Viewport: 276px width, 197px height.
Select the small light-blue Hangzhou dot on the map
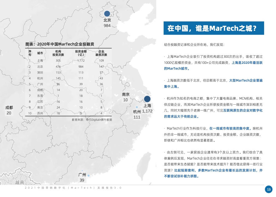tap(137, 107)
